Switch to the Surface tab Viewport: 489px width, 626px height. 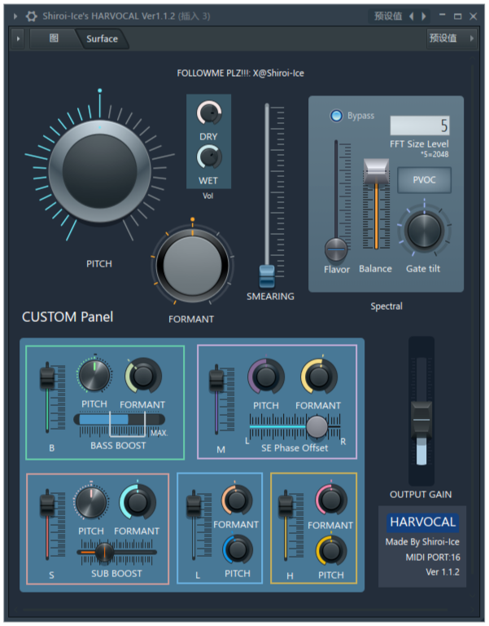102,38
